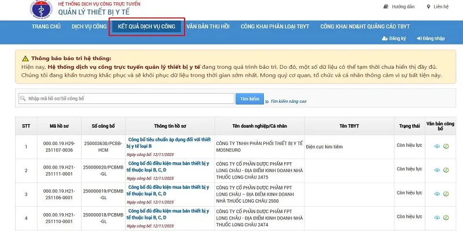Click the Mã hồ sơ column header
The width and height of the screenshot is (463, 231).
point(59,126)
